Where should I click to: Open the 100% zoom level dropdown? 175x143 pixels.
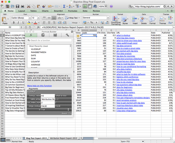(106, 6)
